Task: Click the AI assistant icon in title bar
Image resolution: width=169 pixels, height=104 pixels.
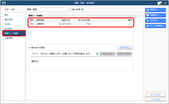Action: pyautogui.click(x=160, y=3)
